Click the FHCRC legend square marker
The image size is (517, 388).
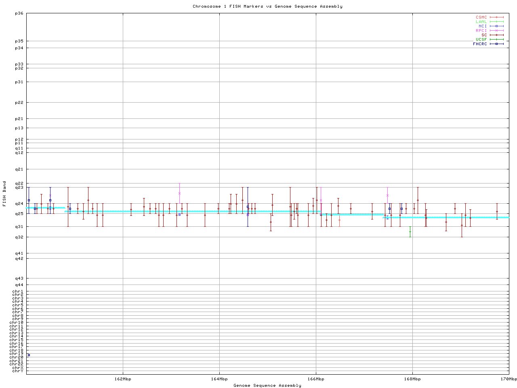click(x=496, y=44)
